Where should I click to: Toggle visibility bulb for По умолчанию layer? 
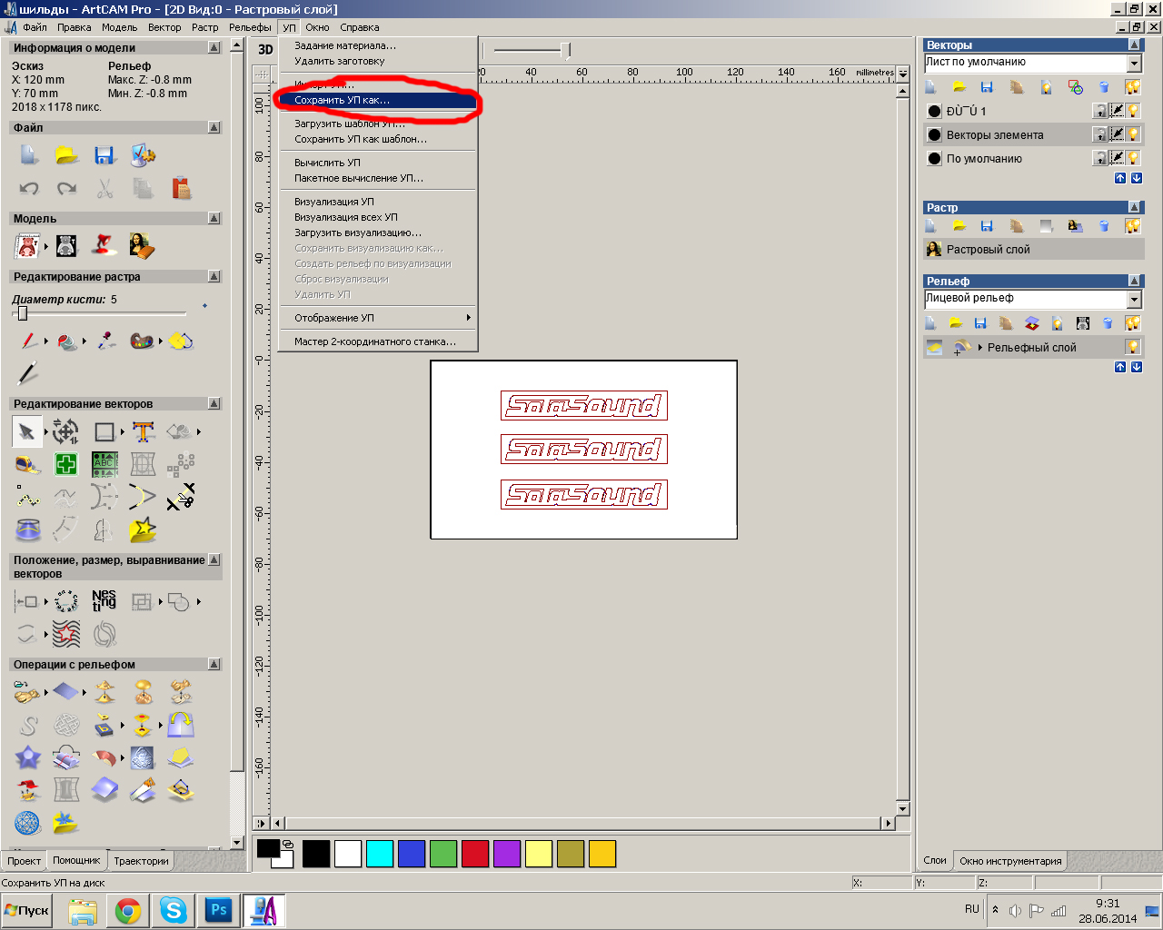pyautogui.click(x=1133, y=158)
